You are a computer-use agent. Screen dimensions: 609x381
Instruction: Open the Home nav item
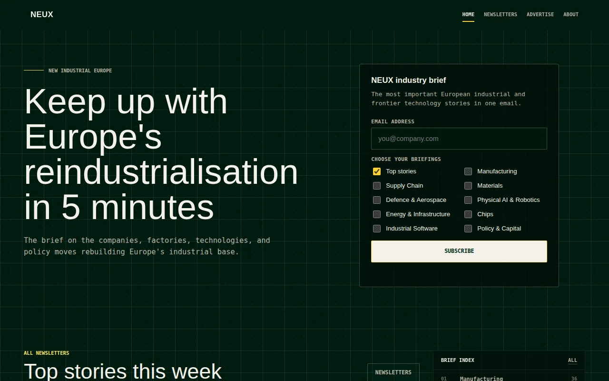pos(468,14)
